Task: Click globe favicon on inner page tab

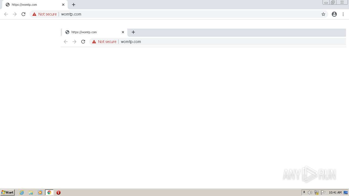Action: click(67, 32)
